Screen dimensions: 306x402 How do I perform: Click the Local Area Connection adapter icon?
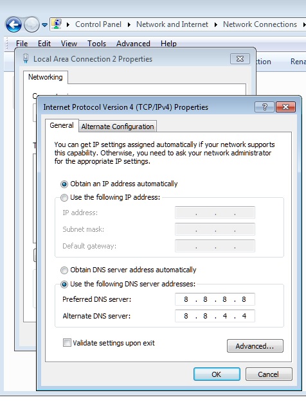[26, 58]
